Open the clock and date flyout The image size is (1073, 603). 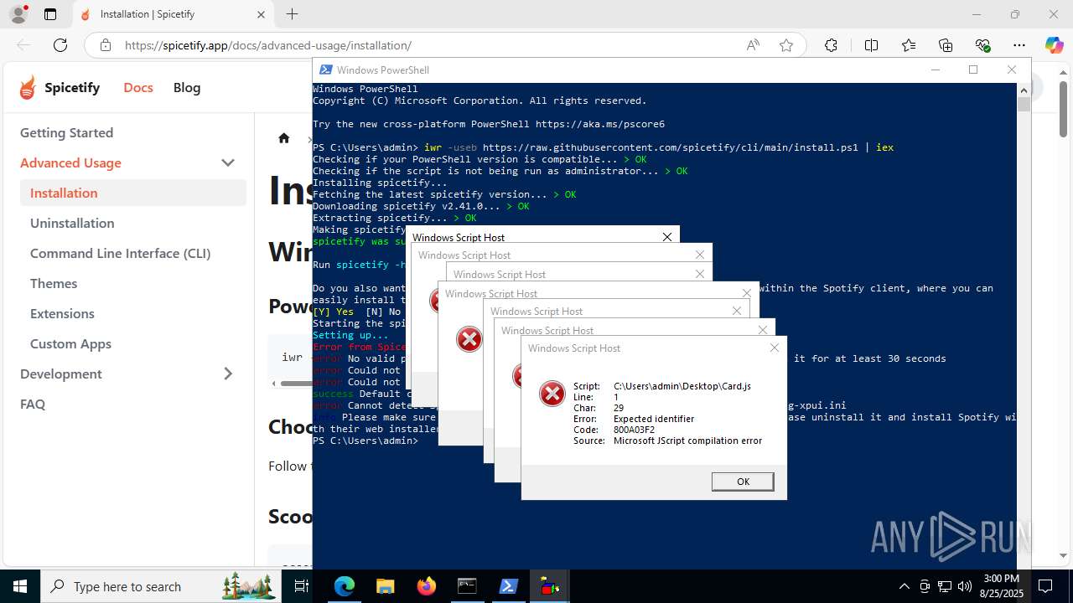click(x=1000, y=586)
